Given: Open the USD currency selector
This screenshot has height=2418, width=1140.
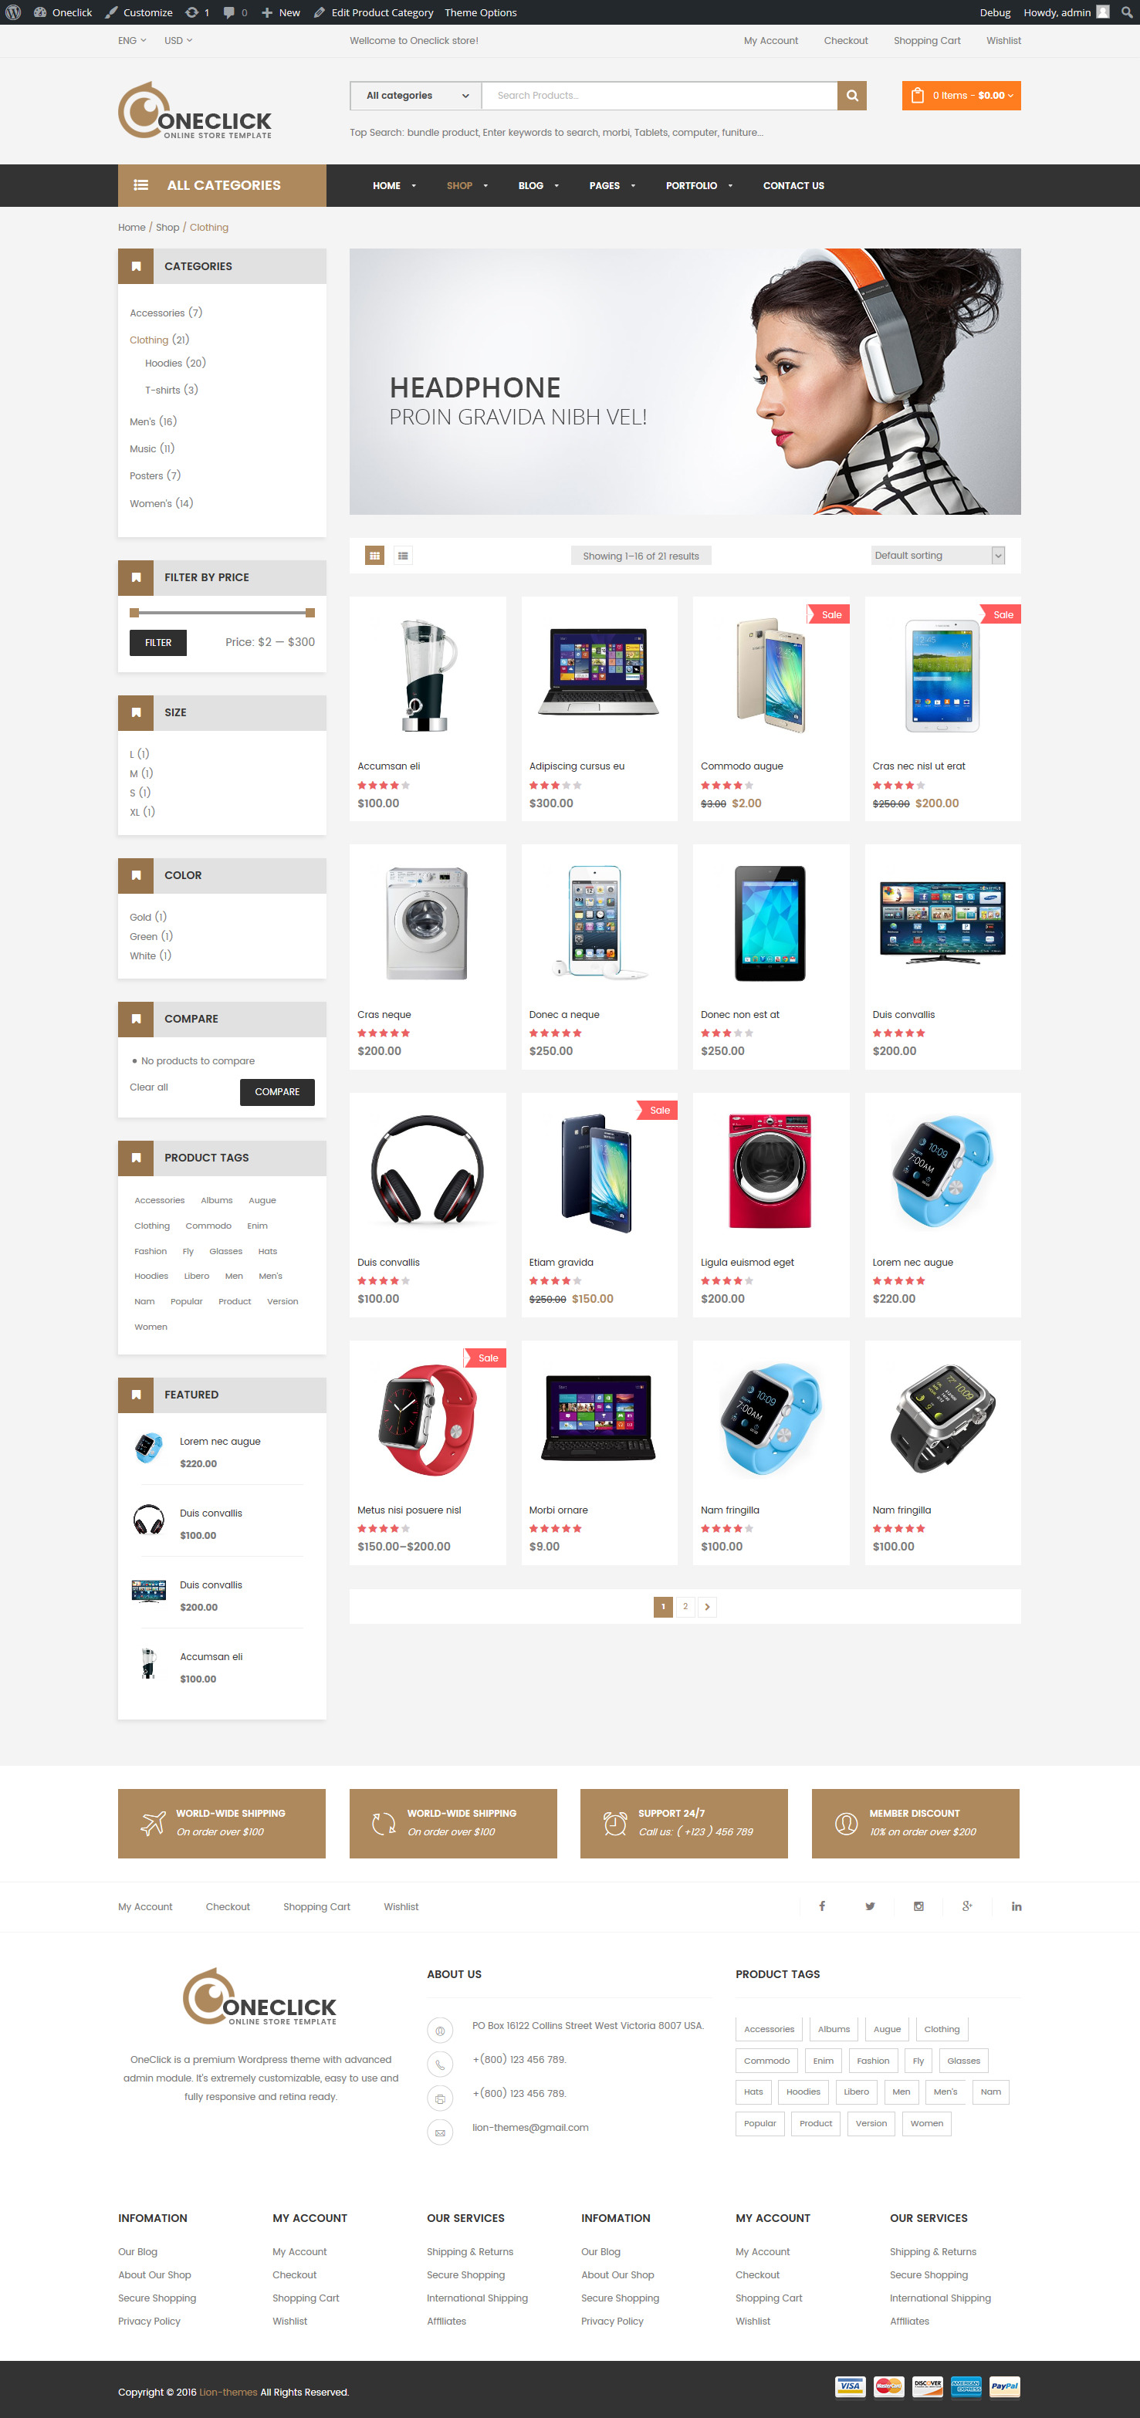Looking at the screenshot, I should pos(178,40).
